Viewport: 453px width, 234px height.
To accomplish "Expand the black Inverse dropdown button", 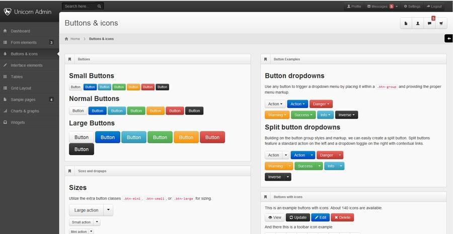I will tap(346, 114).
